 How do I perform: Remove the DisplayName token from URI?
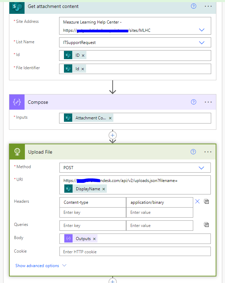coord(104,189)
